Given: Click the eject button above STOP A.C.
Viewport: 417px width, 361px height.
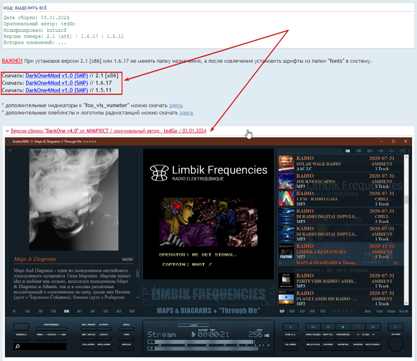Looking at the screenshot, I should 291,327.
